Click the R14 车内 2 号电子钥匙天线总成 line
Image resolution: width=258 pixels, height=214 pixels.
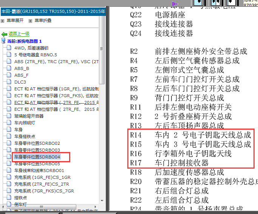191,135
